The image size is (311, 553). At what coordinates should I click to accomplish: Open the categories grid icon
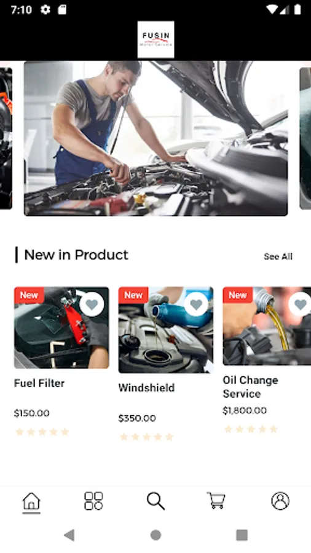[x=93, y=501]
